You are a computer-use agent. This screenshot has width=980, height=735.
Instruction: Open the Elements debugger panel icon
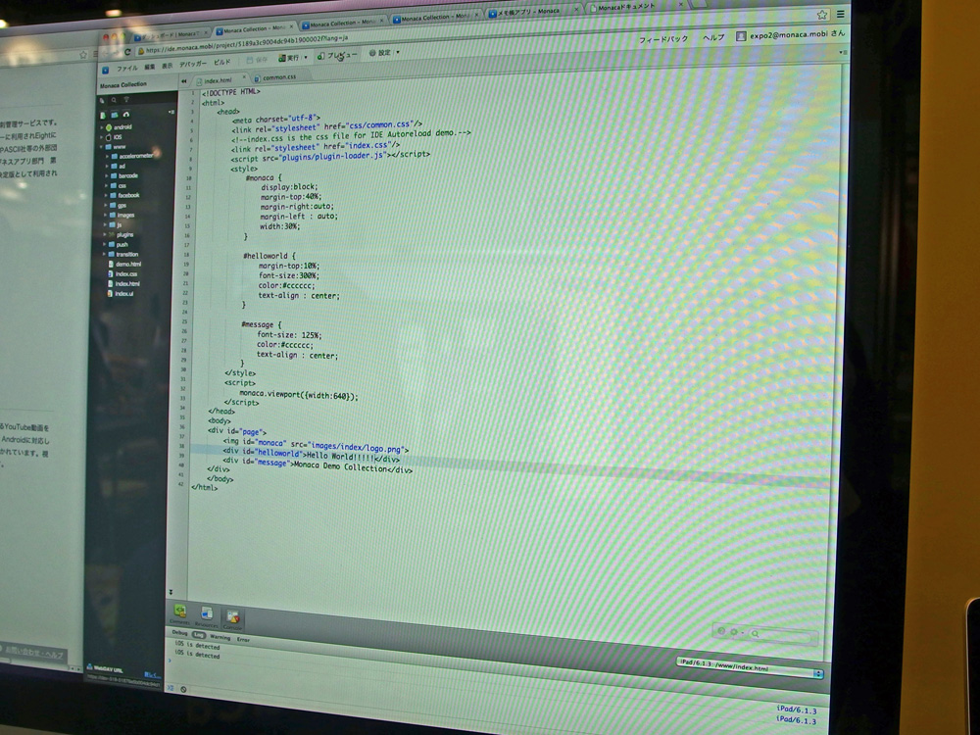pos(179,613)
